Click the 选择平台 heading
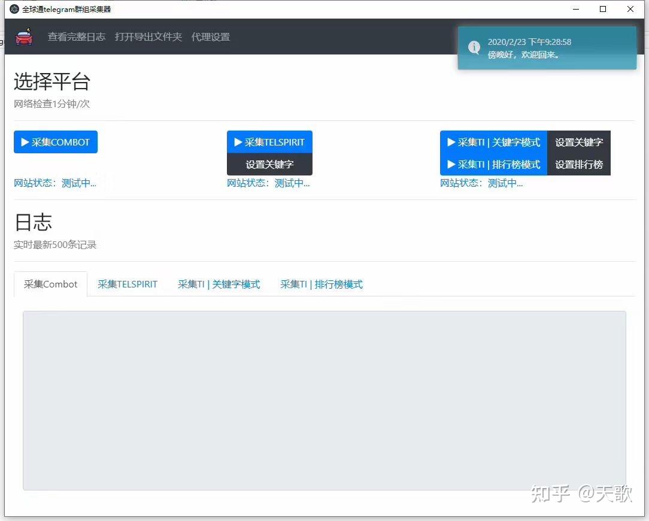Viewport: 649px width, 521px height. point(51,81)
